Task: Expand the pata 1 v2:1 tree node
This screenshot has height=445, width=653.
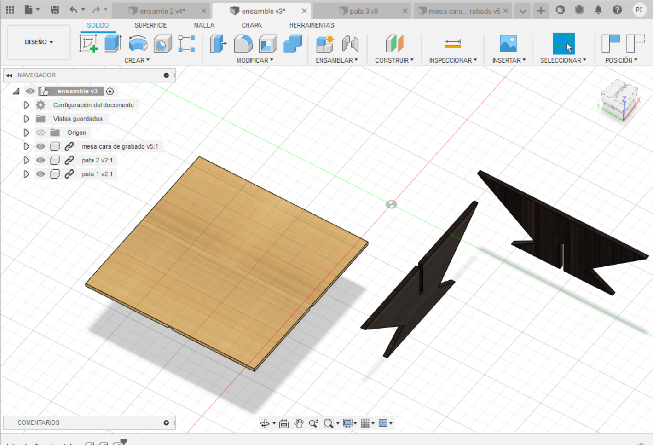Action: coord(26,174)
